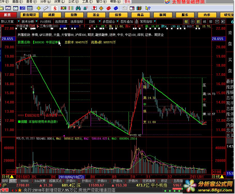Activate the yellow crosshair move tool
The height and width of the screenshot is (194, 235).
(39, 8)
